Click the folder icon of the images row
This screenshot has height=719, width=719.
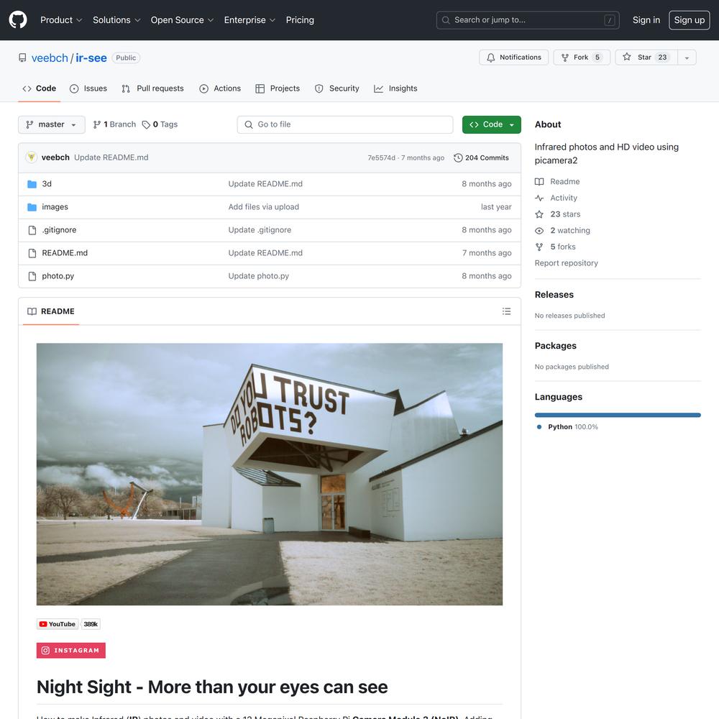32,207
